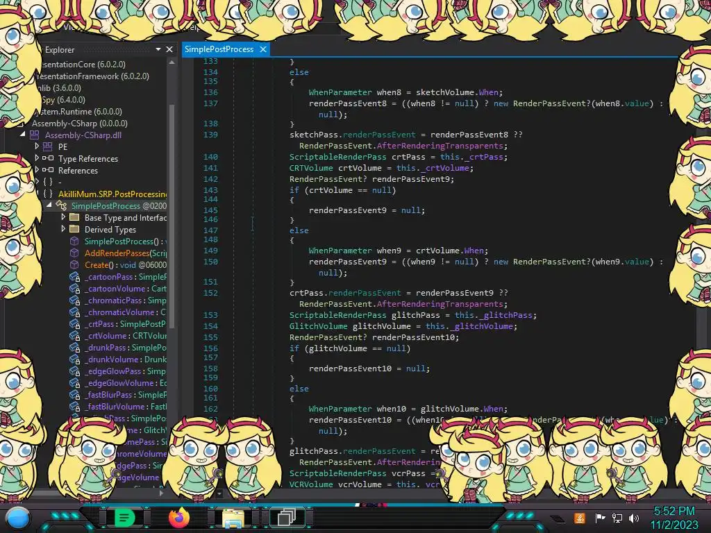Click the Explorer tree scroll-up arrow
Screen dimensions: 711x533
coord(172,62)
